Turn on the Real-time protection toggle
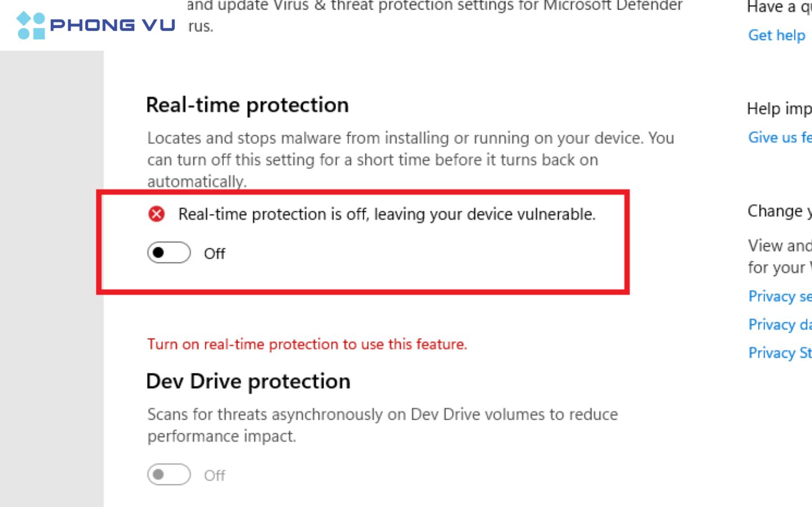This screenshot has width=812, height=507. click(x=169, y=252)
